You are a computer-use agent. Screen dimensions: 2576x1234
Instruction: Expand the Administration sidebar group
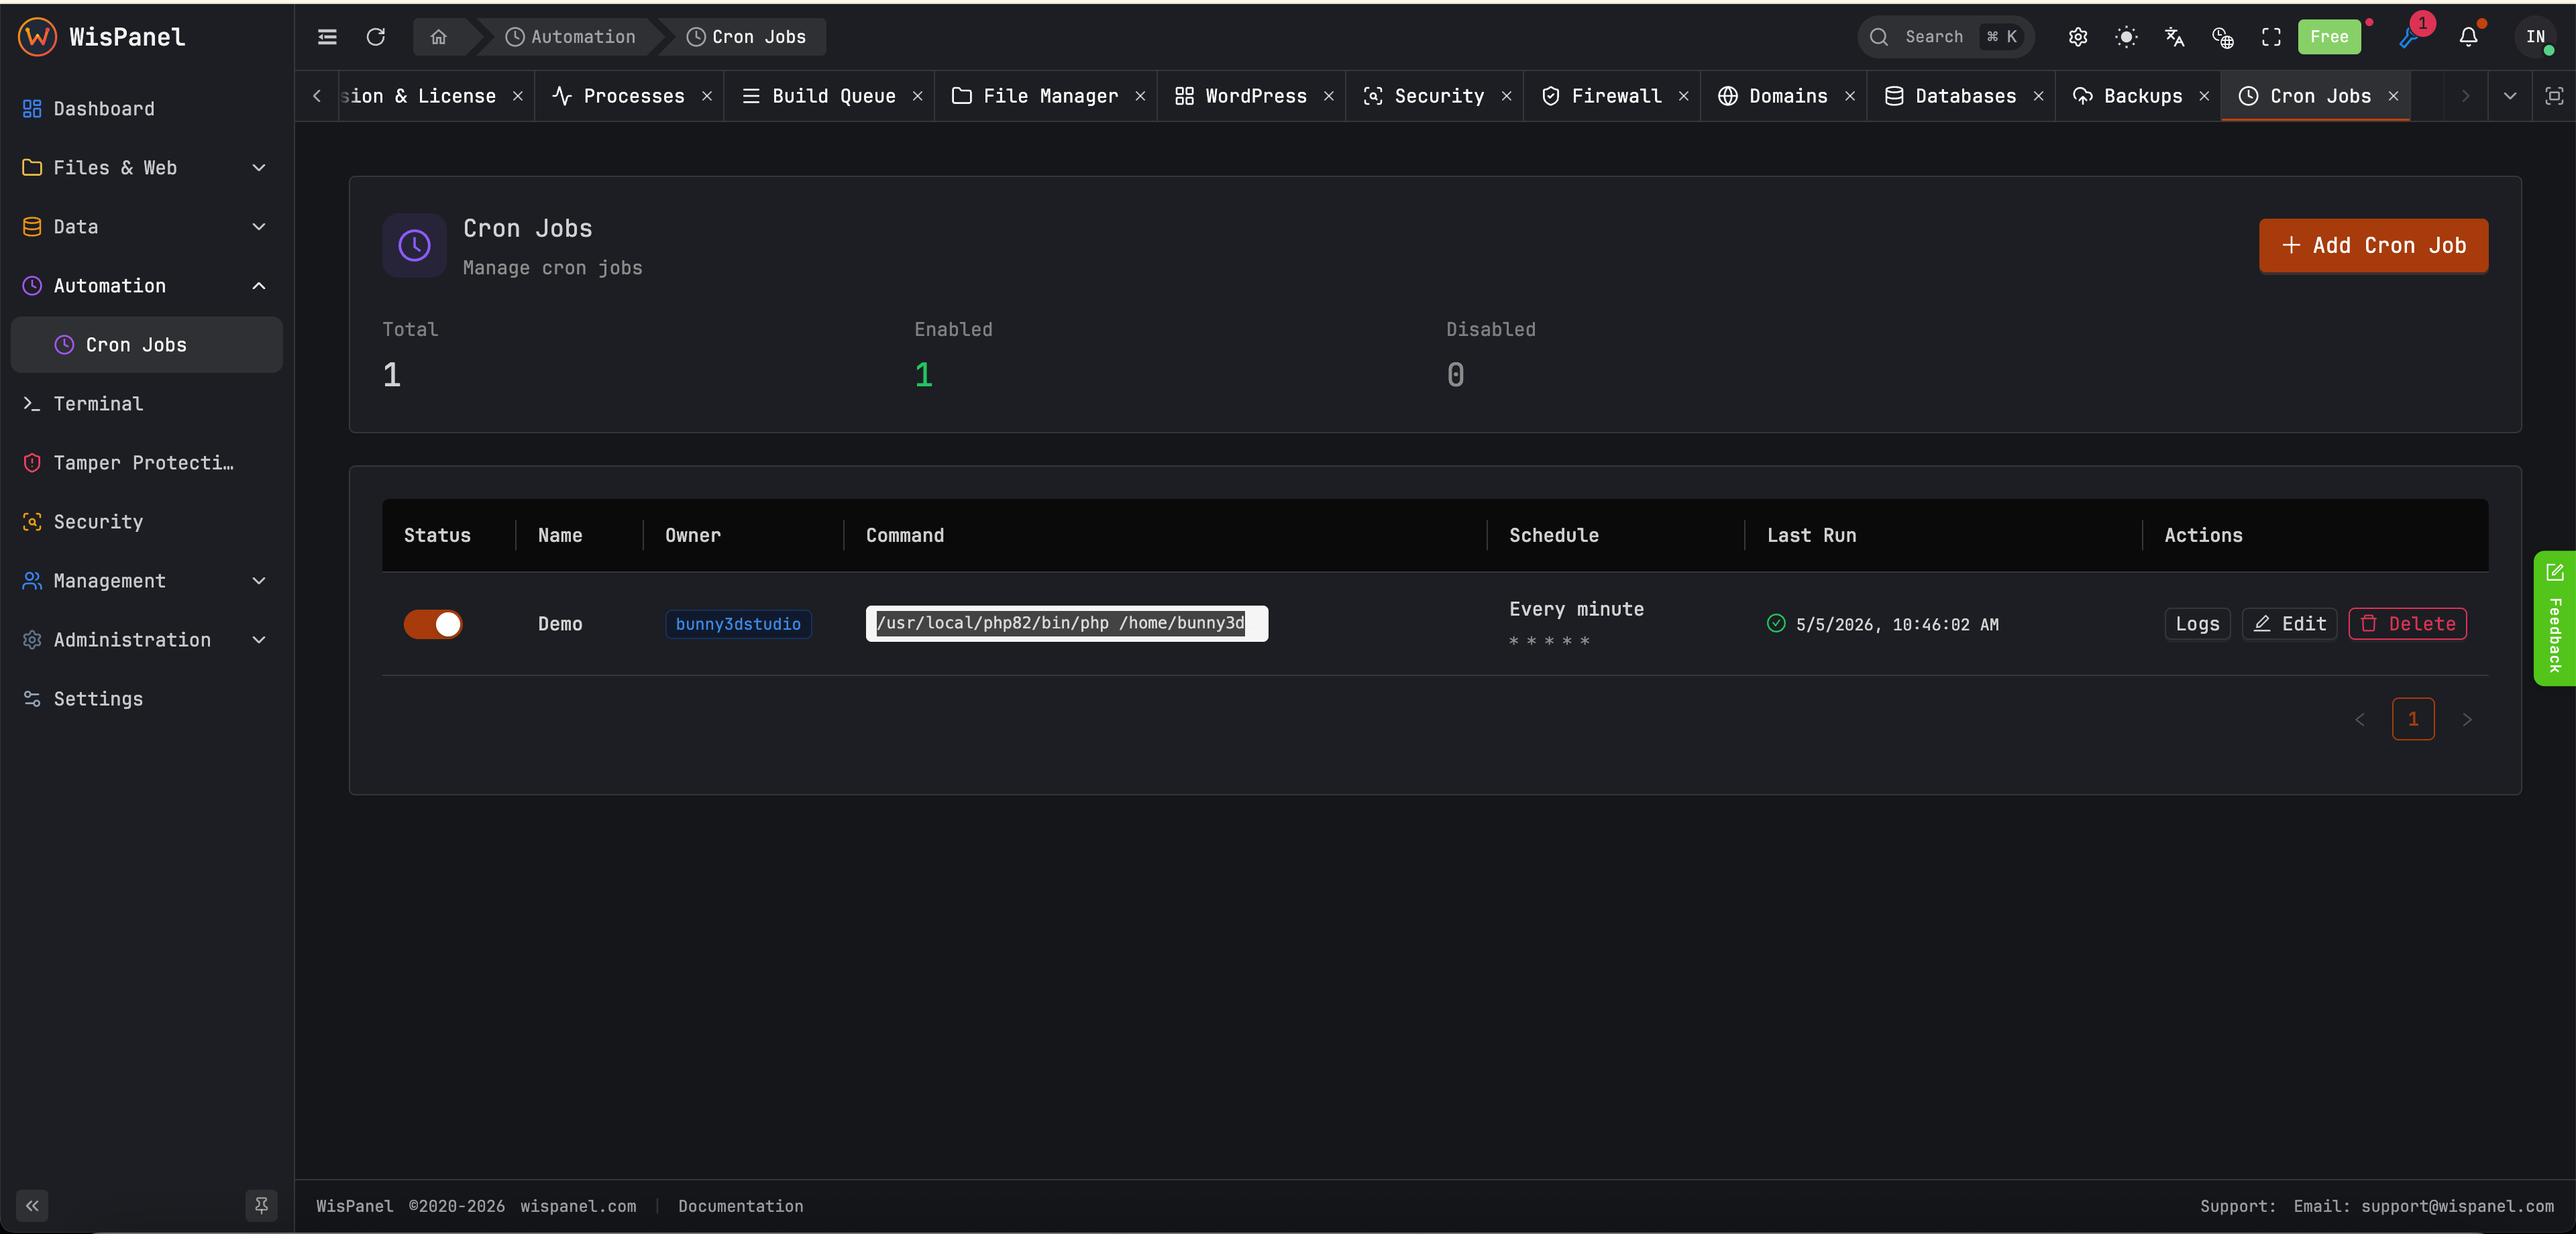point(146,639)
